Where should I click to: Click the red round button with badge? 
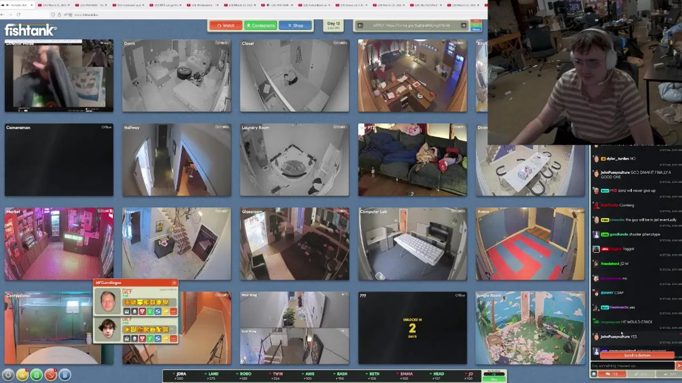click(x=51, y=375)
